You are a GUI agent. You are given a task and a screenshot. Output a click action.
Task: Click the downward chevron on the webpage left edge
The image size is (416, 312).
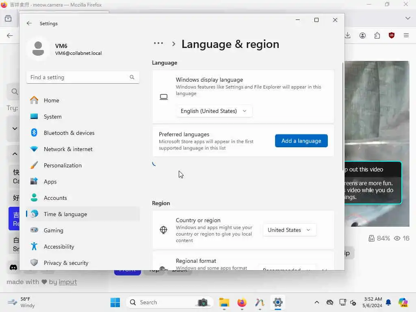[15, 129]
